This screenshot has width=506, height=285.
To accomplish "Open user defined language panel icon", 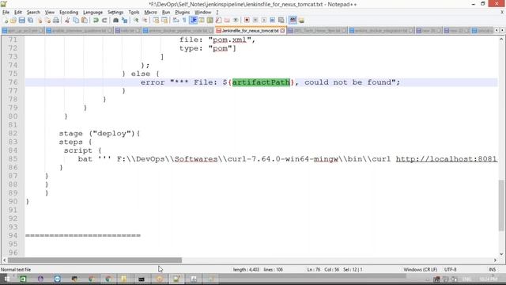I will point(202,21).
